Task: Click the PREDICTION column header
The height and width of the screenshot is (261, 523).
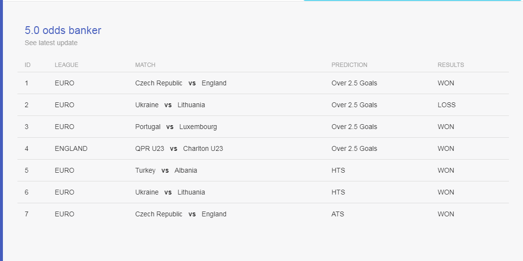Action: (349, 65)
